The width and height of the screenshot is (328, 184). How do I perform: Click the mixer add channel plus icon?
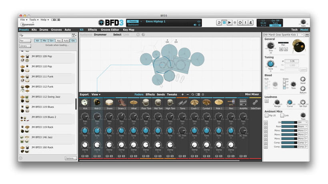pos(182,95)
